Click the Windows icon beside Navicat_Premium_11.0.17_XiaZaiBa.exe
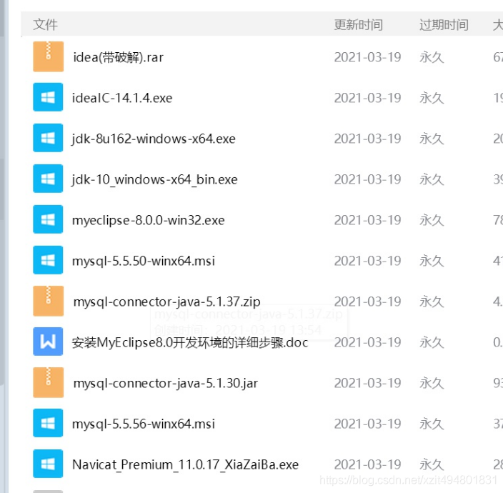 pyautogui.click(x=48, y=464)
